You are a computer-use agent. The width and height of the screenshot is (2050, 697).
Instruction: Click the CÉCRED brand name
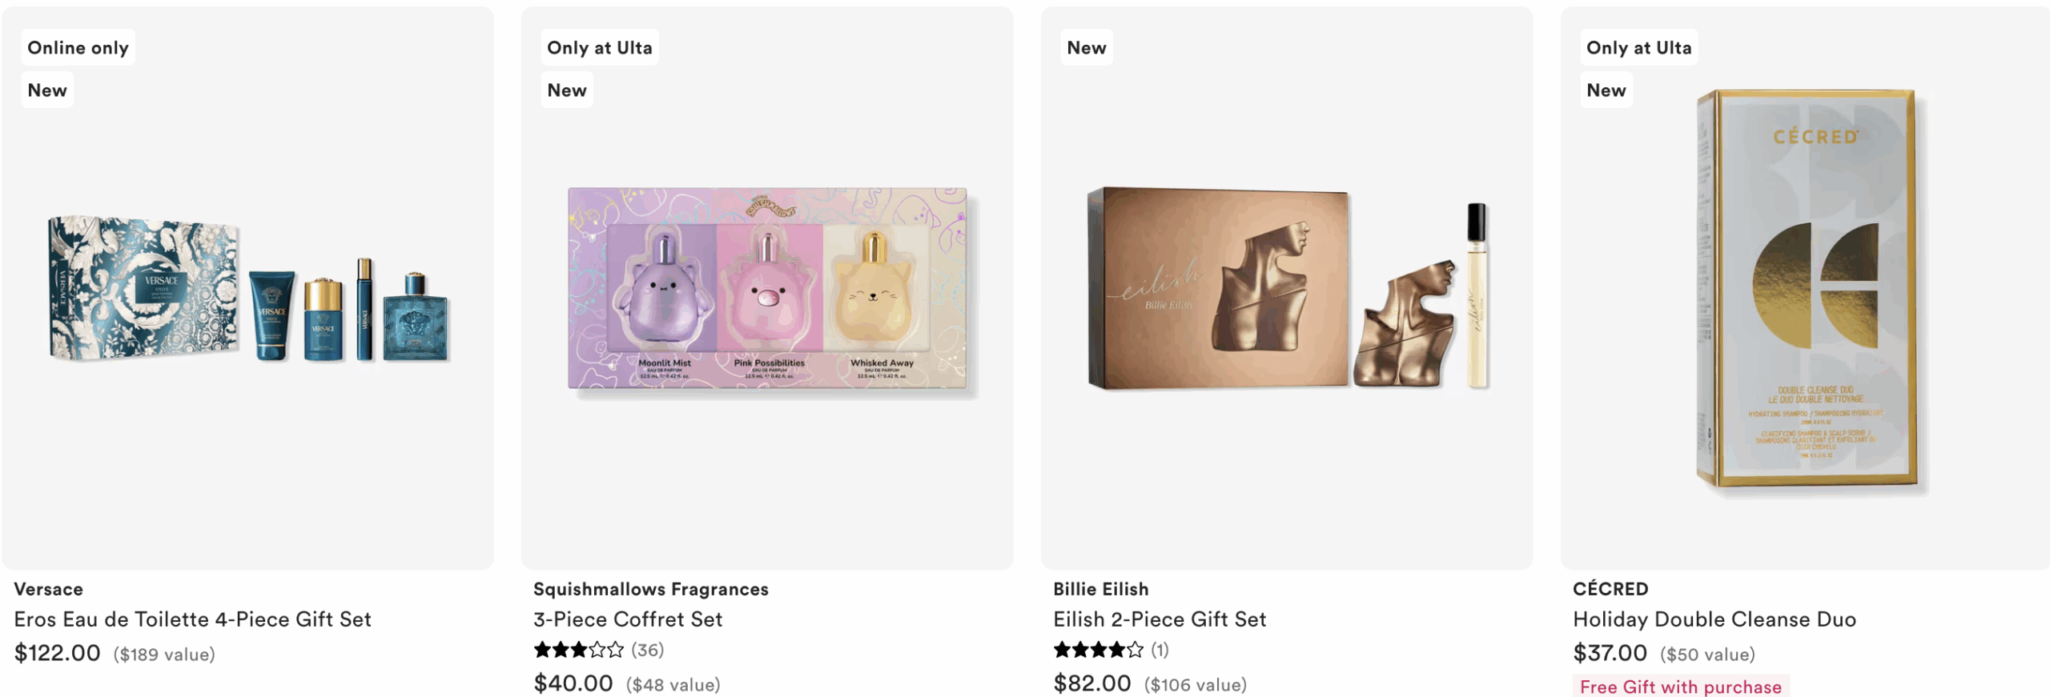[x=1610, y=589]
